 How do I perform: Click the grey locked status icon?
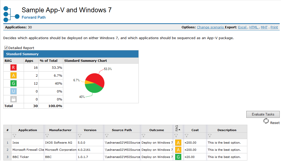pos(14,99)
